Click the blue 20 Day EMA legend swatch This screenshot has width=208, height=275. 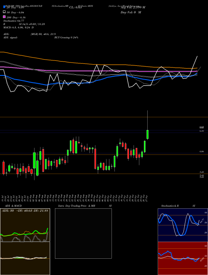pyautogui.click(x=4, y=7)
